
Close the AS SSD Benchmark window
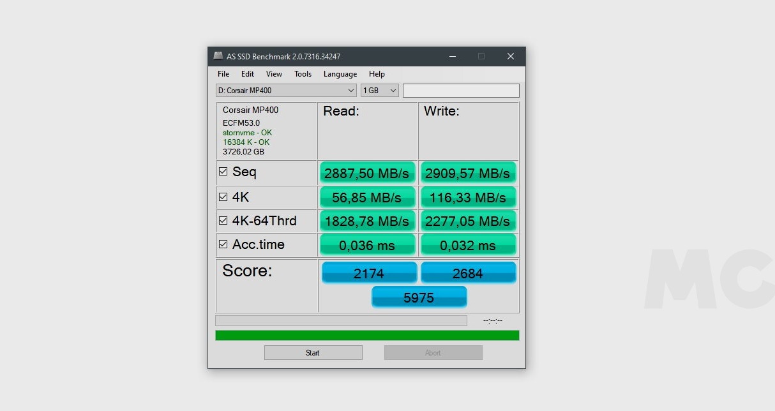pyautogui.click(x=510, y=56)
